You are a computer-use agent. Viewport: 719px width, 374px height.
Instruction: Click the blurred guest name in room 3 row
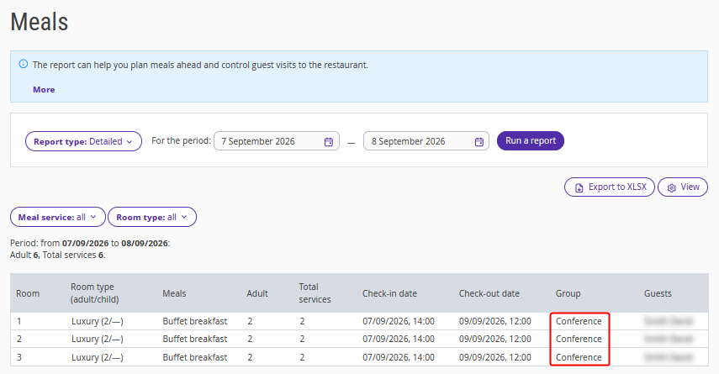point(668,357)
